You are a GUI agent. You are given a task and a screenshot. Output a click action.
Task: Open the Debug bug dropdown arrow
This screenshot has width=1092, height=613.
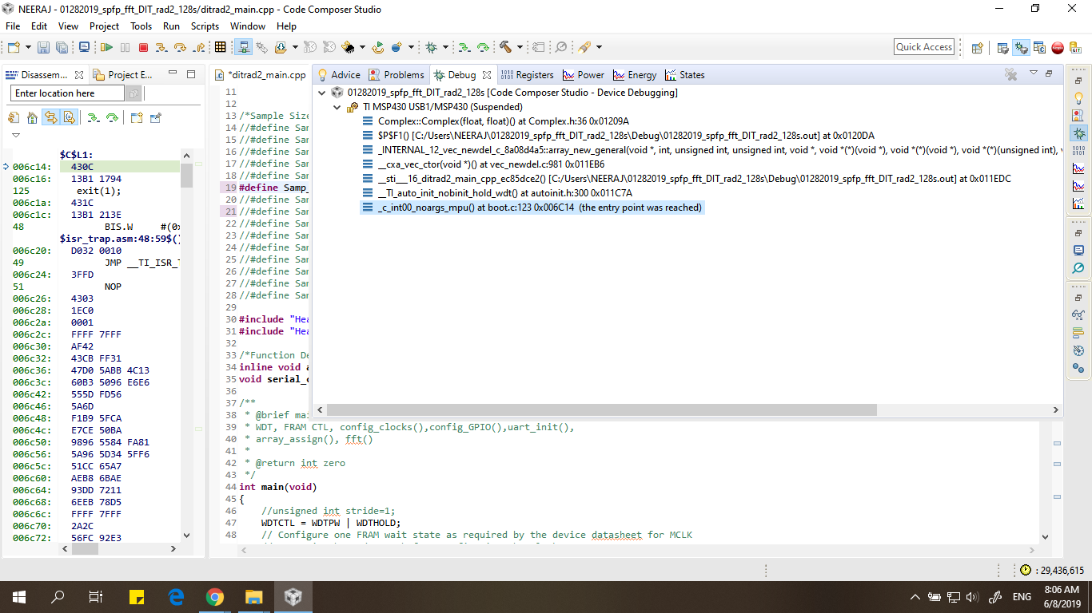[446, 47]
